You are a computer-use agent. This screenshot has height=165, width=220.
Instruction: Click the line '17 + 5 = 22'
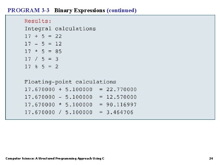(x=43, y=36)
